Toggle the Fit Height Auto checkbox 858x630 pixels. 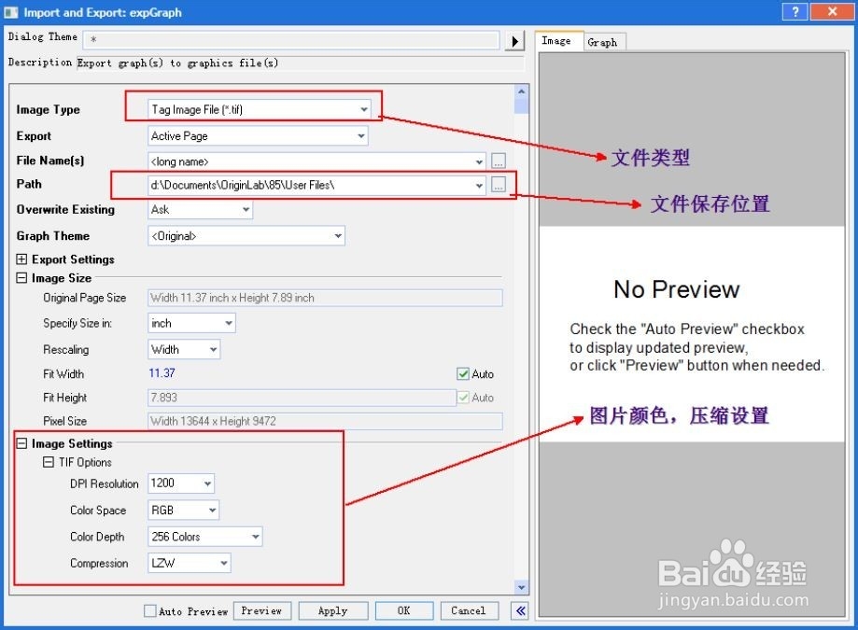click(x=463, y=398)
